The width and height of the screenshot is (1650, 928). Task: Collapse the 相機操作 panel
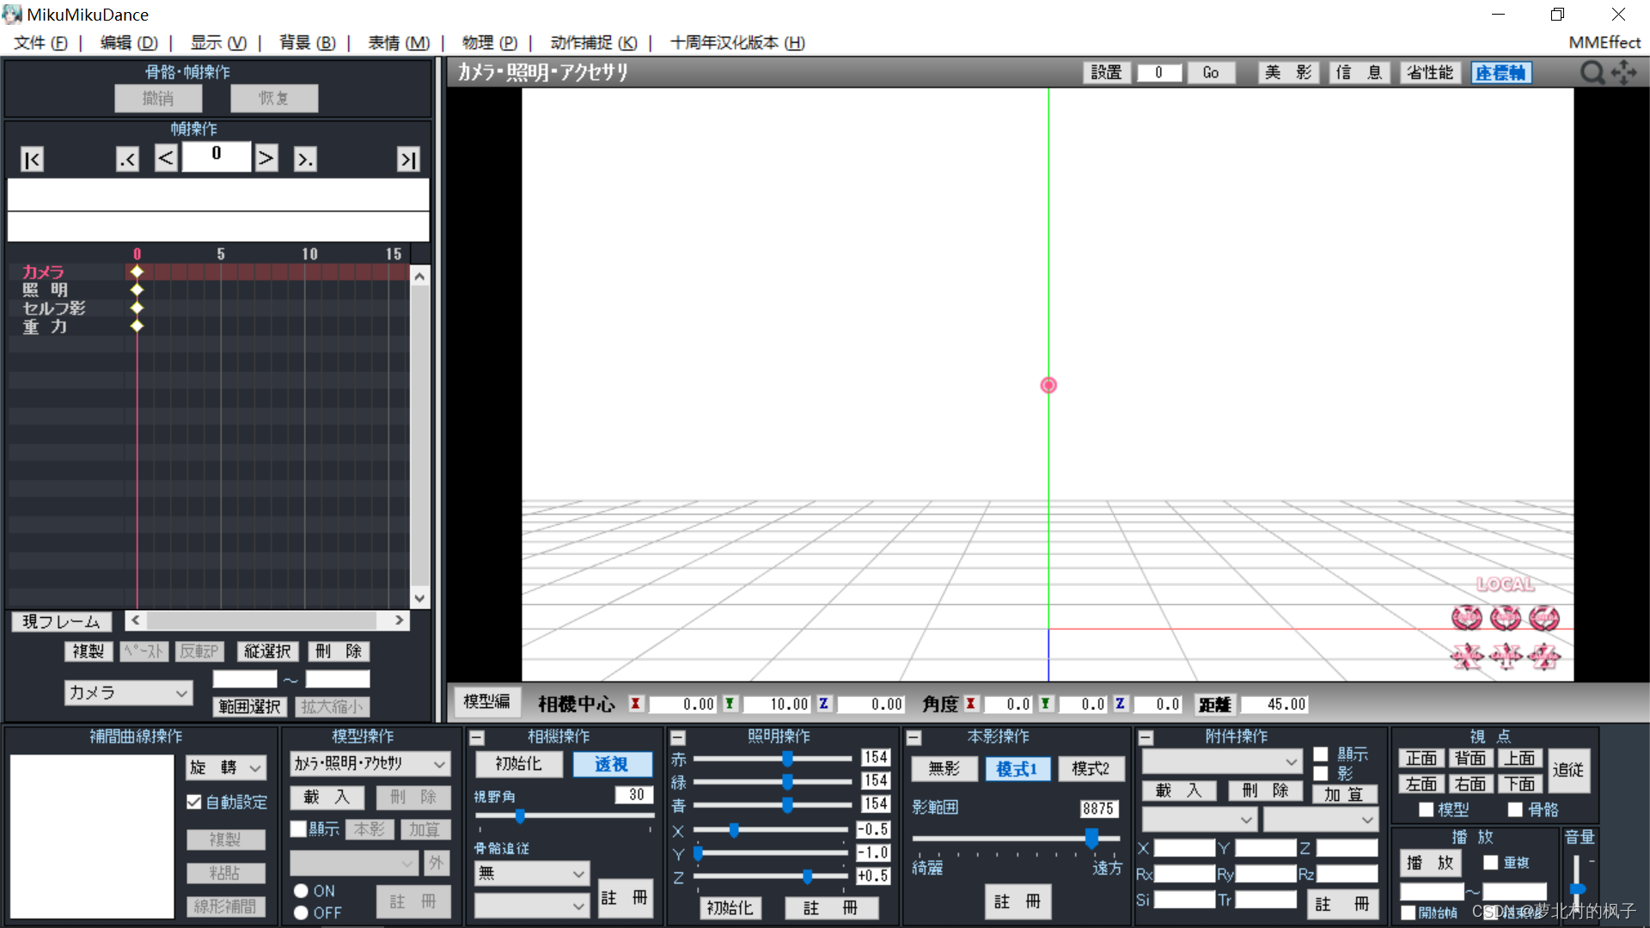pyautogui.click(x=477, y=737)
